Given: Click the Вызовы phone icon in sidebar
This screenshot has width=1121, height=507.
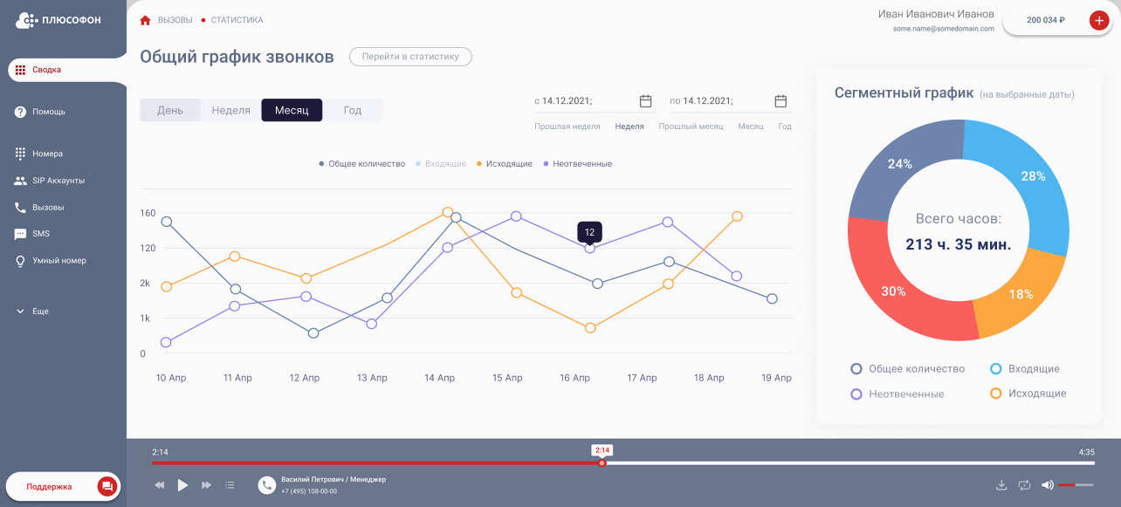Looking at the screenshot, I should [18, 207].
